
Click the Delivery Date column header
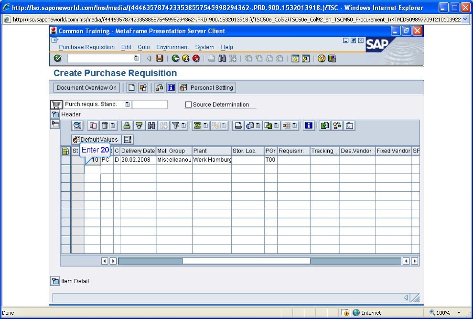click(x=138, y=151)
